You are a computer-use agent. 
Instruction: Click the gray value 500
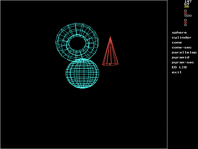[x=188, y=16]
